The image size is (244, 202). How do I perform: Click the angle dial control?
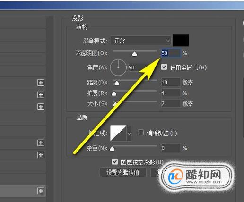coord(118,67)
